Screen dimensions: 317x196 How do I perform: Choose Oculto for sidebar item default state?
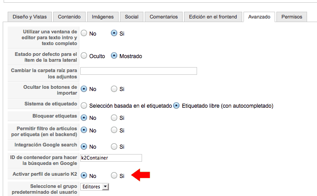(84, 56)
